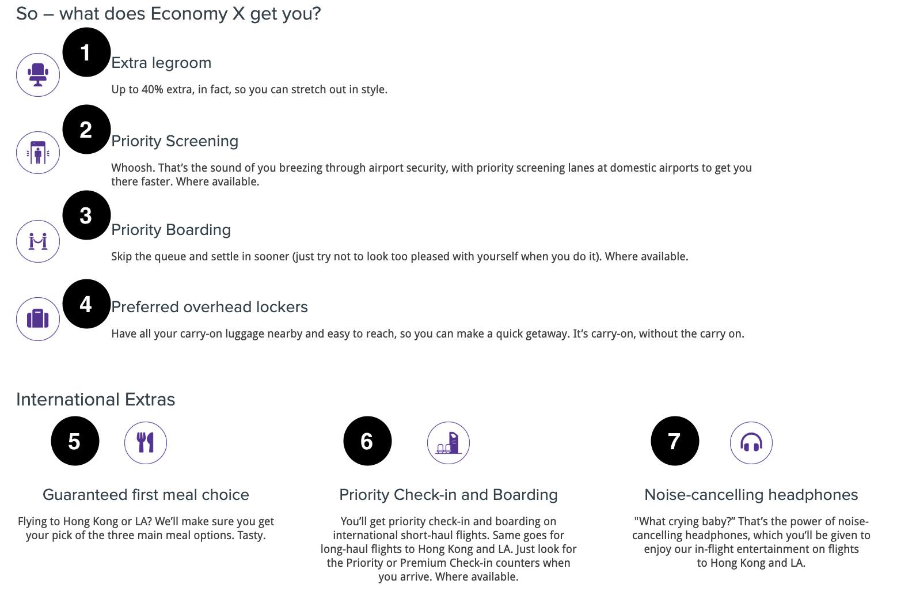Click black number 3 badge
Screen dimensions: 897x599
pos(86,215)
